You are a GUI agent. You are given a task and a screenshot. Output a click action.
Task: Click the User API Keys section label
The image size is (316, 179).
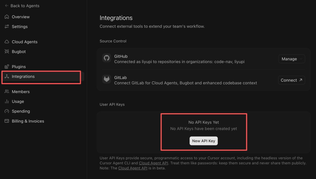[x=112, y=104]
